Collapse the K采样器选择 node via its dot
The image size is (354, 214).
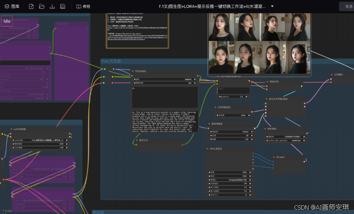pyautogui.click(x=216, y=107)
